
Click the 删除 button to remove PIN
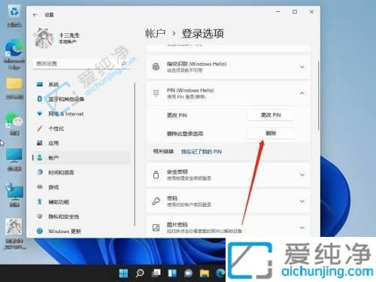(271, 133)
